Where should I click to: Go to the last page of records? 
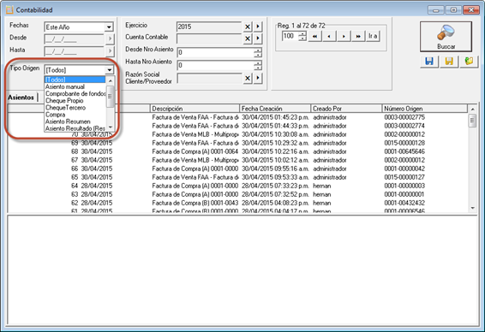click(x=358, y=37)
